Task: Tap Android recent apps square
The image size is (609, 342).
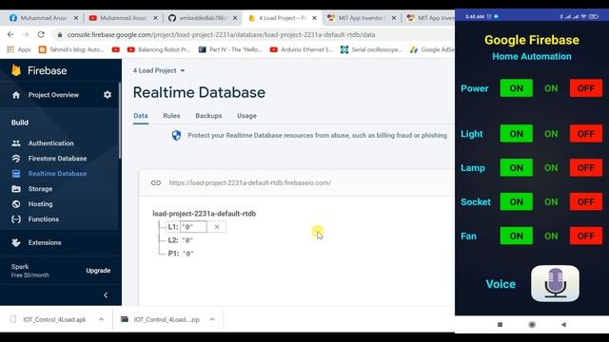Action: click(x=500, y=325)
